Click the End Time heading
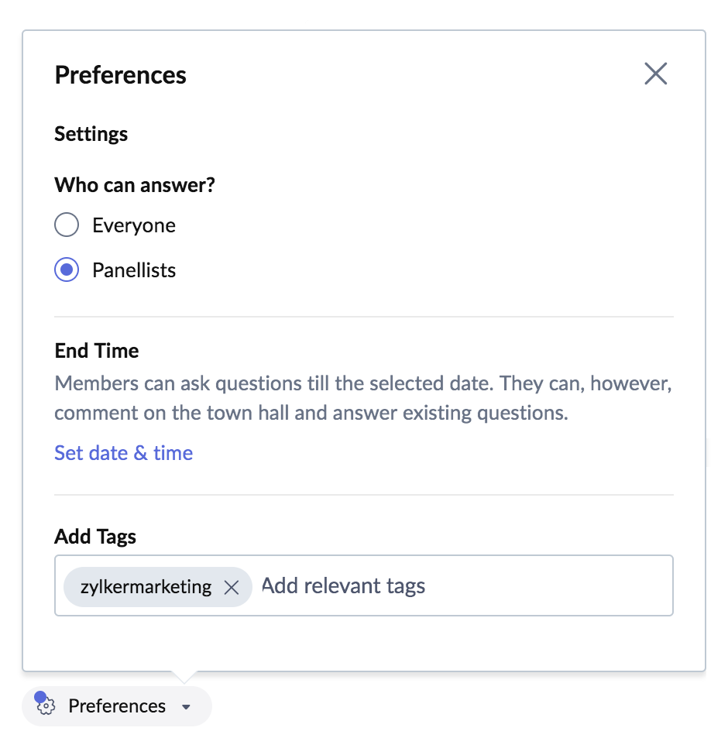The height and width of the screenshot is (745, 728). [97, 351]
